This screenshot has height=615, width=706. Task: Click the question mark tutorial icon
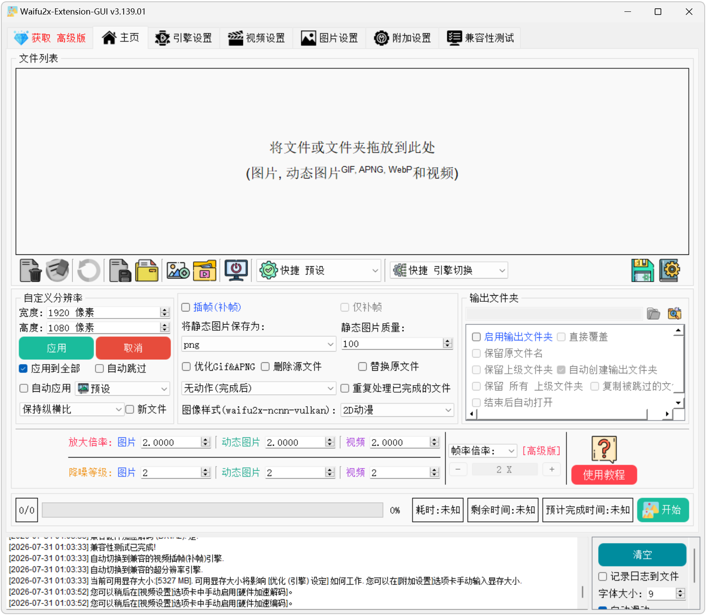[604, 449]
